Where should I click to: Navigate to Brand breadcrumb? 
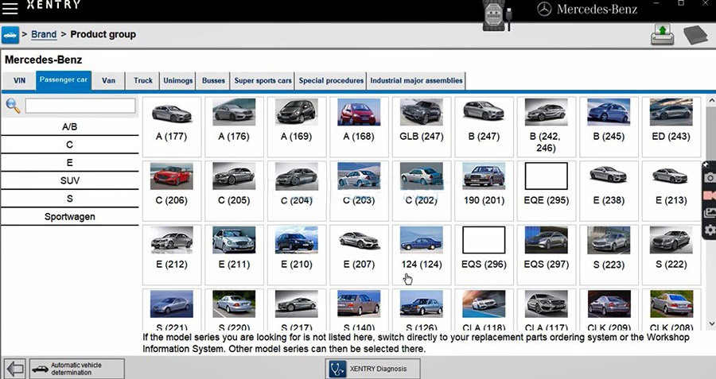[x=44, y=35]
